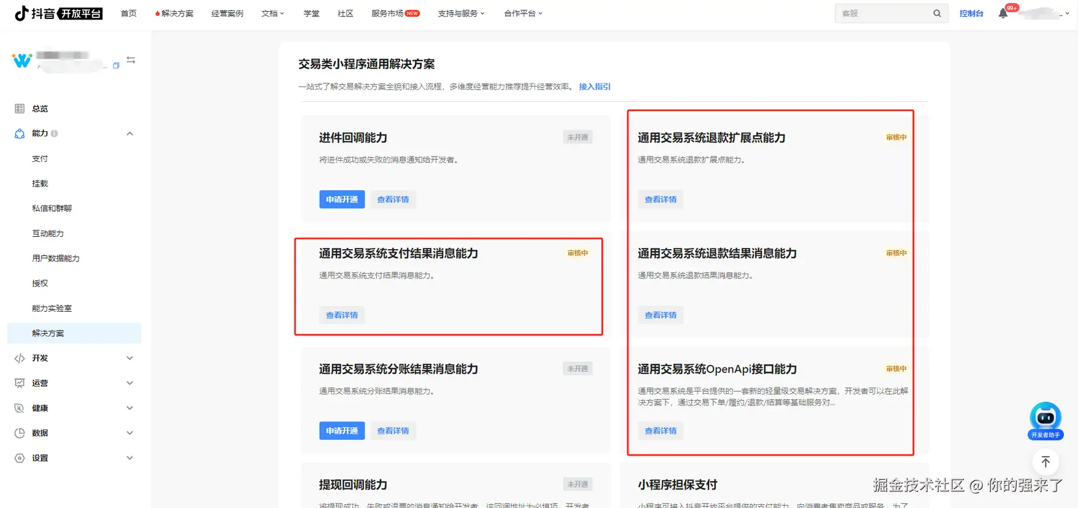Click 查看详情 for 通用交易系统支付结果消息能力
Image resolution: width=1078 pixels, height=508 pixels.
[x=342, y=315]
